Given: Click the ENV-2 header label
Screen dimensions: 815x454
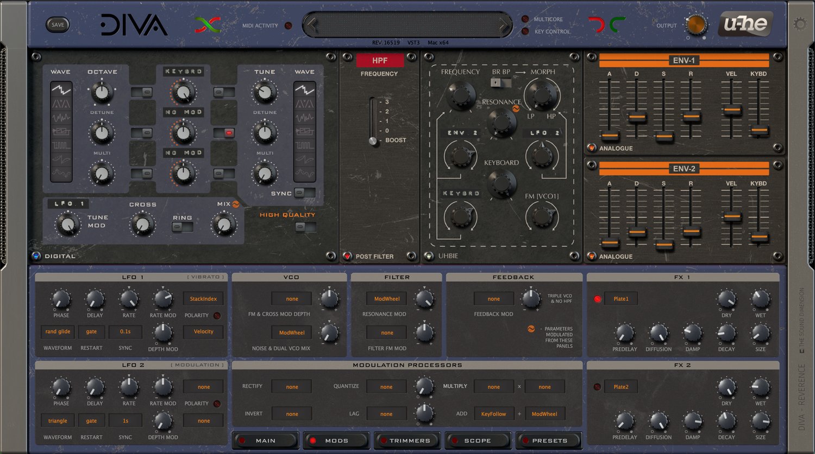Looking at the screenshot, I should 684,168.
